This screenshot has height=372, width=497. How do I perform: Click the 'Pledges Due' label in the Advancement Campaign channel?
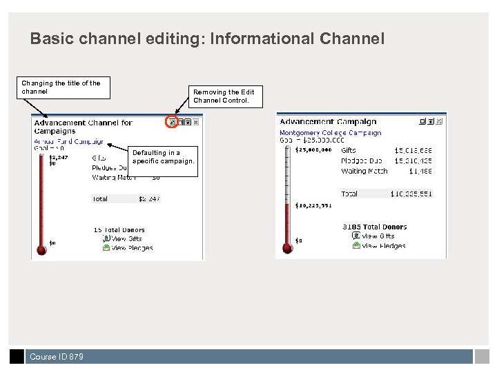[x=362, y=161]
